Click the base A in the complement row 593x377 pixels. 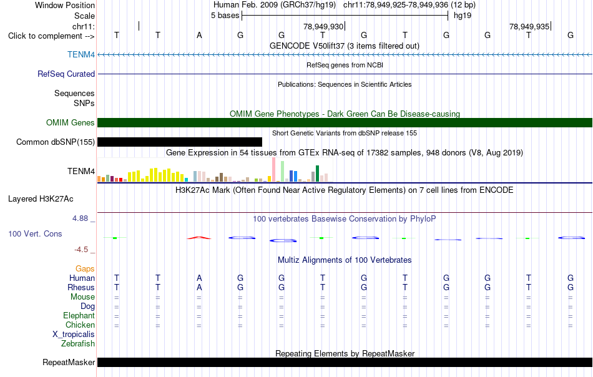[199, 36]
